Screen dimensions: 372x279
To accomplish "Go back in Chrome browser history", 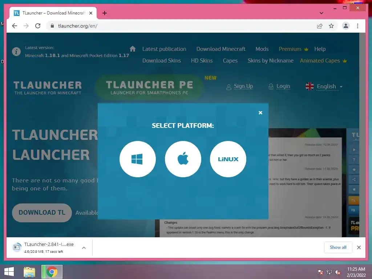I will 15,26.
